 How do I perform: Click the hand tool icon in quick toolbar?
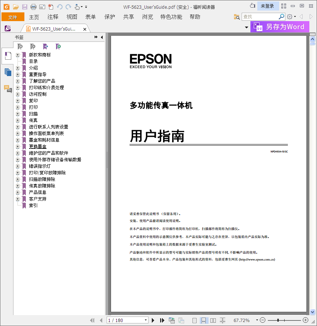pyautogui.click(x=77, y=7)
